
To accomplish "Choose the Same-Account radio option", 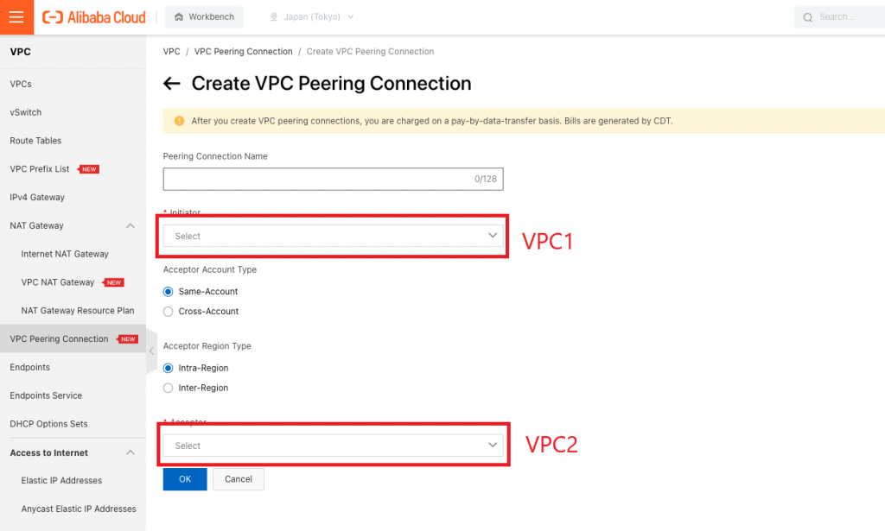I will tap(169, 292).
